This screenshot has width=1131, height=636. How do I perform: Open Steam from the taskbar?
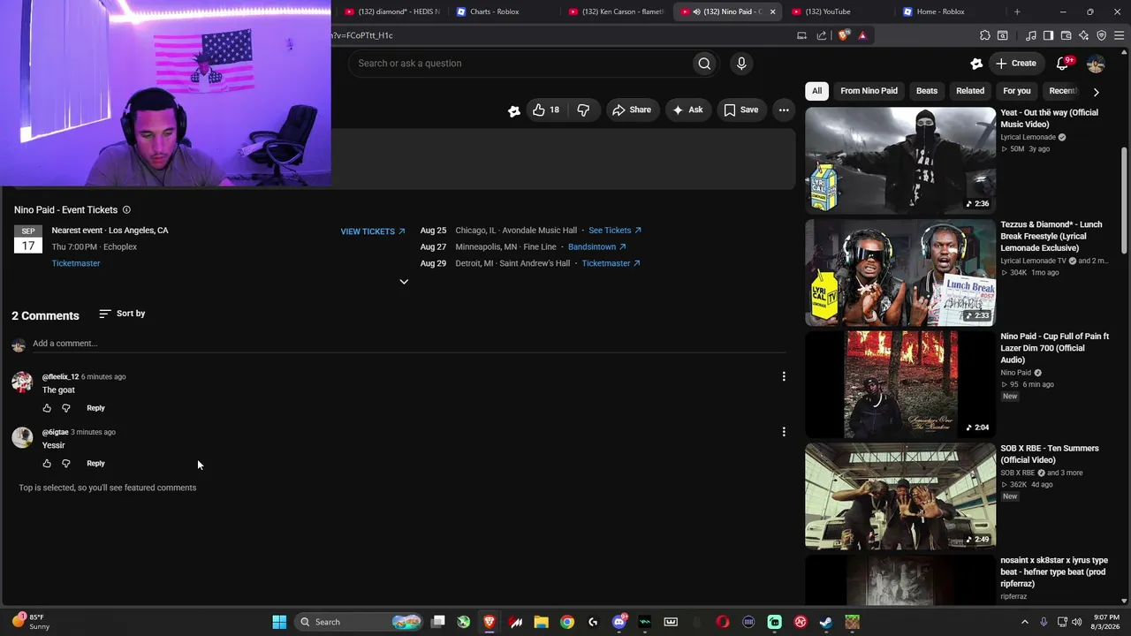pos(826,622)
